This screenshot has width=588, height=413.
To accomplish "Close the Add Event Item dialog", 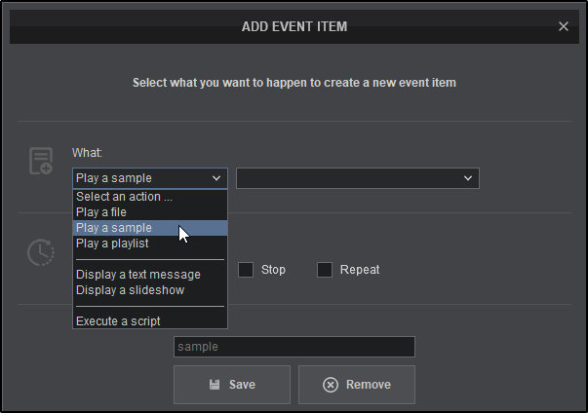I will click(x=563, y=26).
